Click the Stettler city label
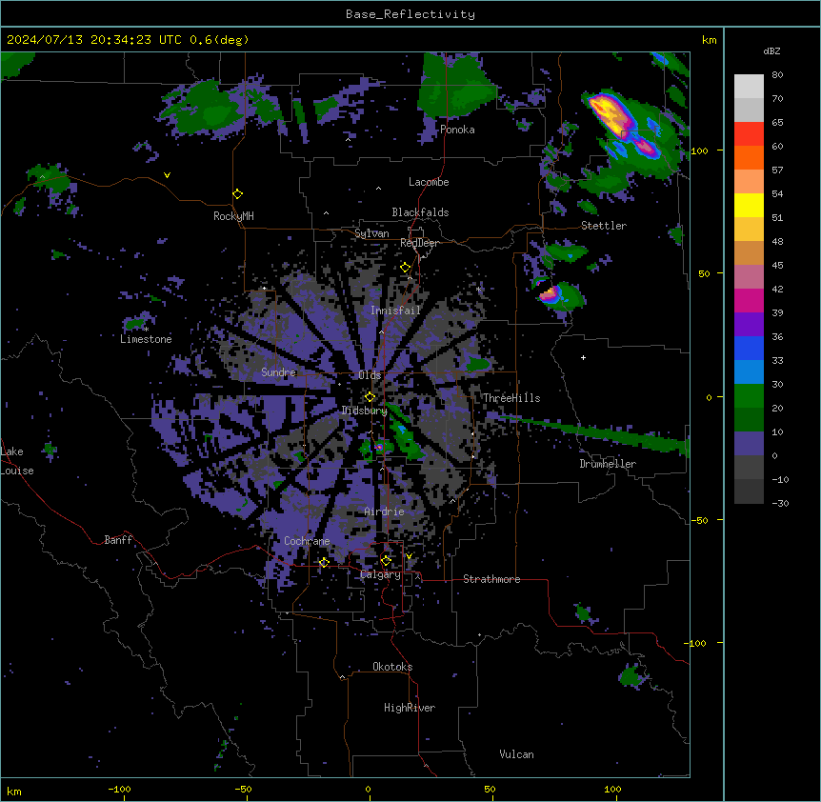 tap(604, 226)
